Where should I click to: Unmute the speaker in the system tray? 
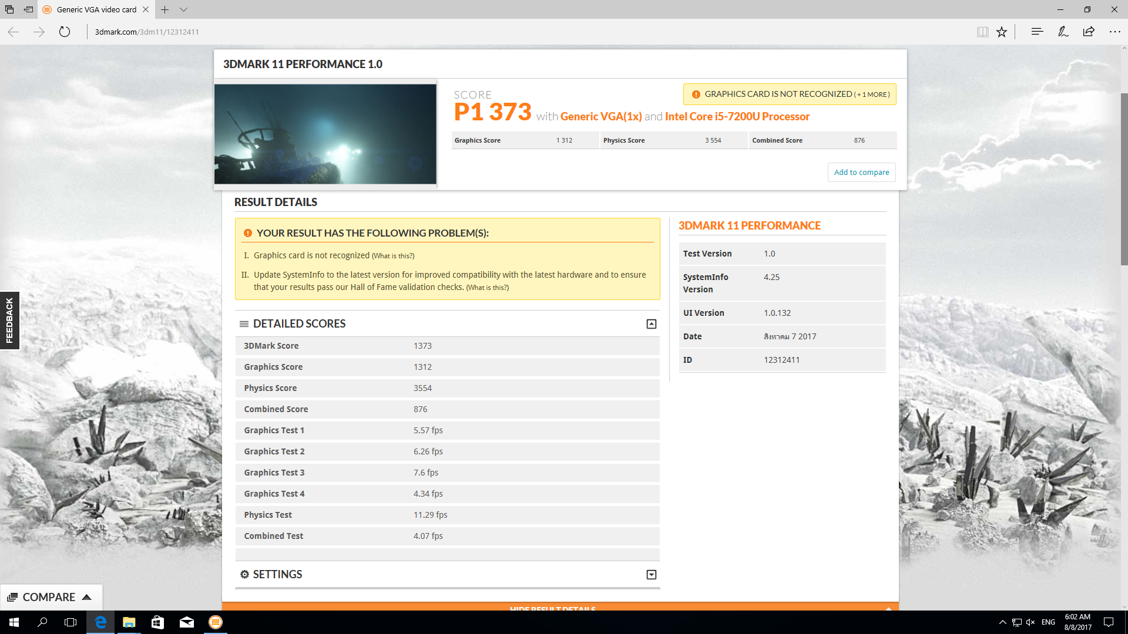1030,622
